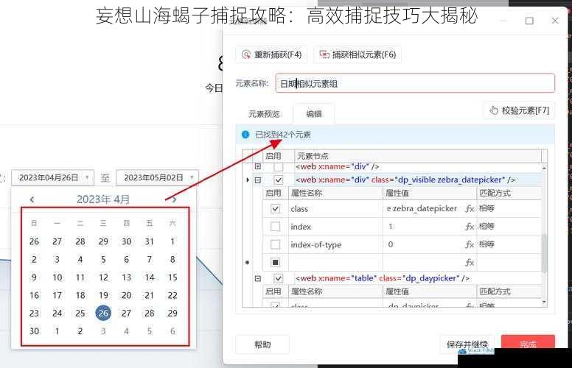Select April 12 in the calendar
The width and height of the screenshot is (572, 368).
coord(103,277)
